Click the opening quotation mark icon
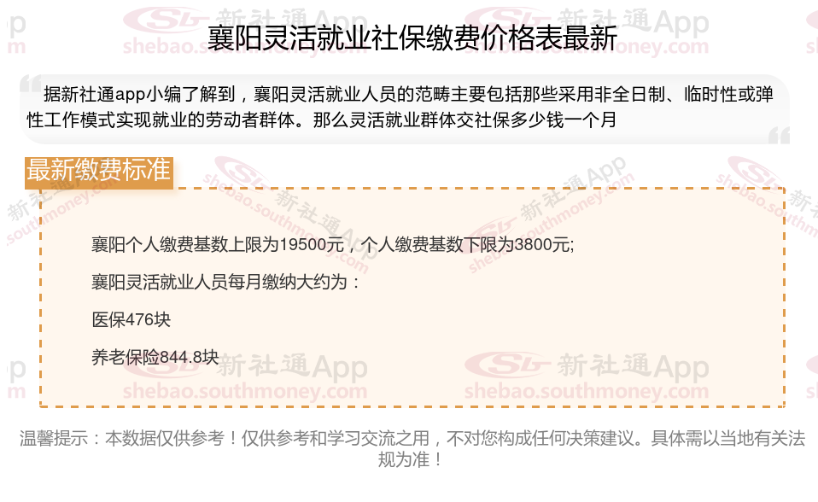Viewport: 818px width, 502px height. click(x=30, y=85)
